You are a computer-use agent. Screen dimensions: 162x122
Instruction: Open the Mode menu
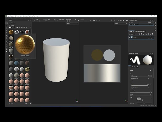point(13,18)
